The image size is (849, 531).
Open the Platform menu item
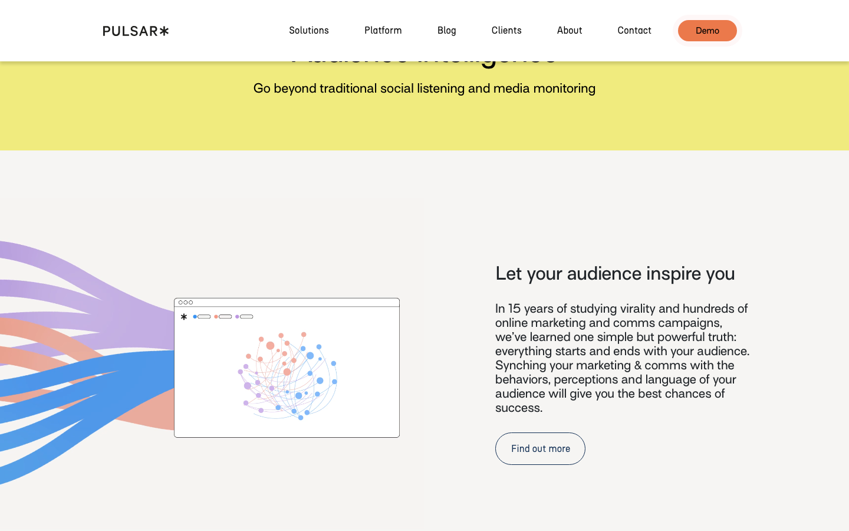coord(383,31)
